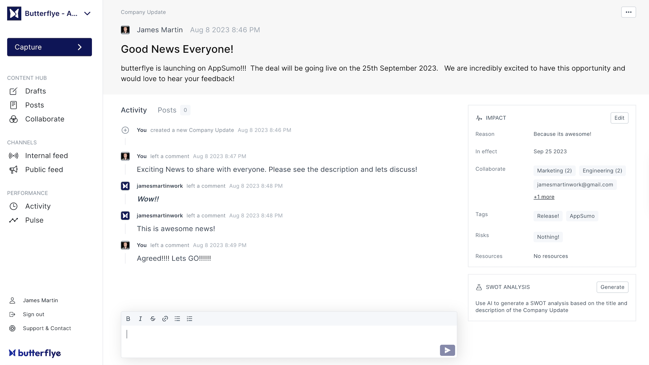
Task: Switch to the Posts tab
Action: click(167, 109)
